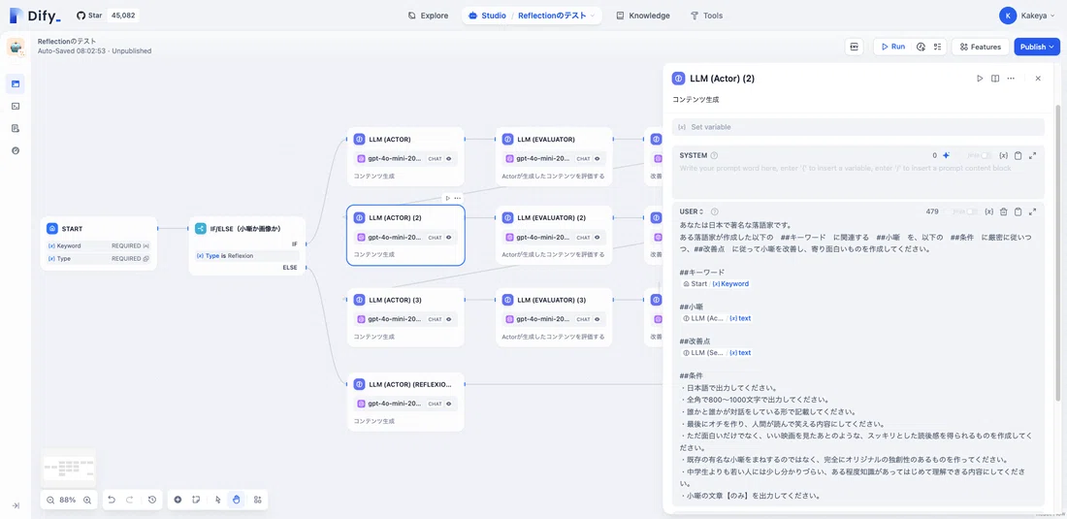Open Features settings
The image size is (1067, 519).
coord(981,47)
